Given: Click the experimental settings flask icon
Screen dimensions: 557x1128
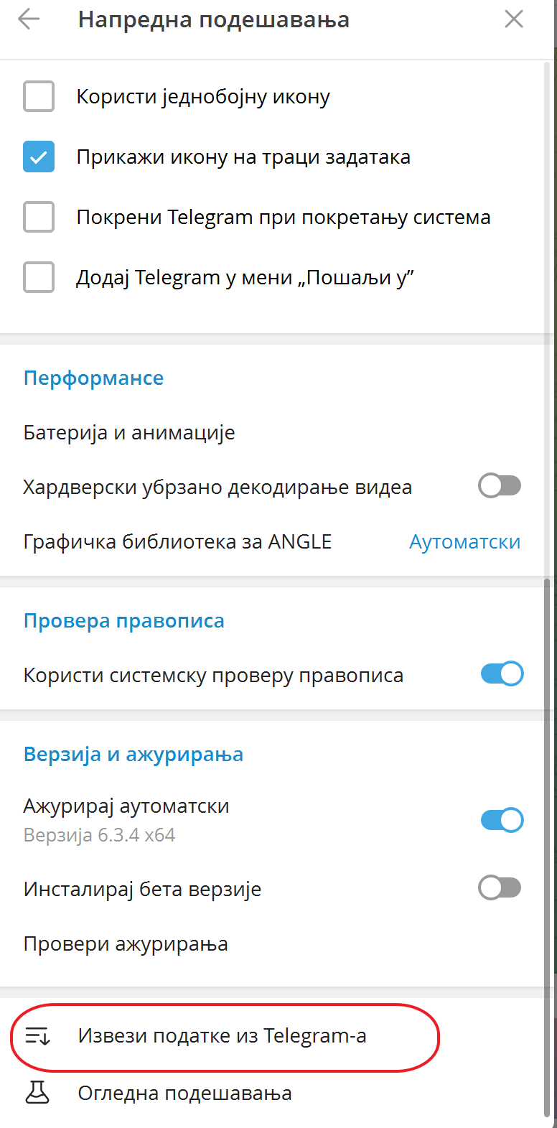Looking at the screenshot, I should pos(37,1093).
